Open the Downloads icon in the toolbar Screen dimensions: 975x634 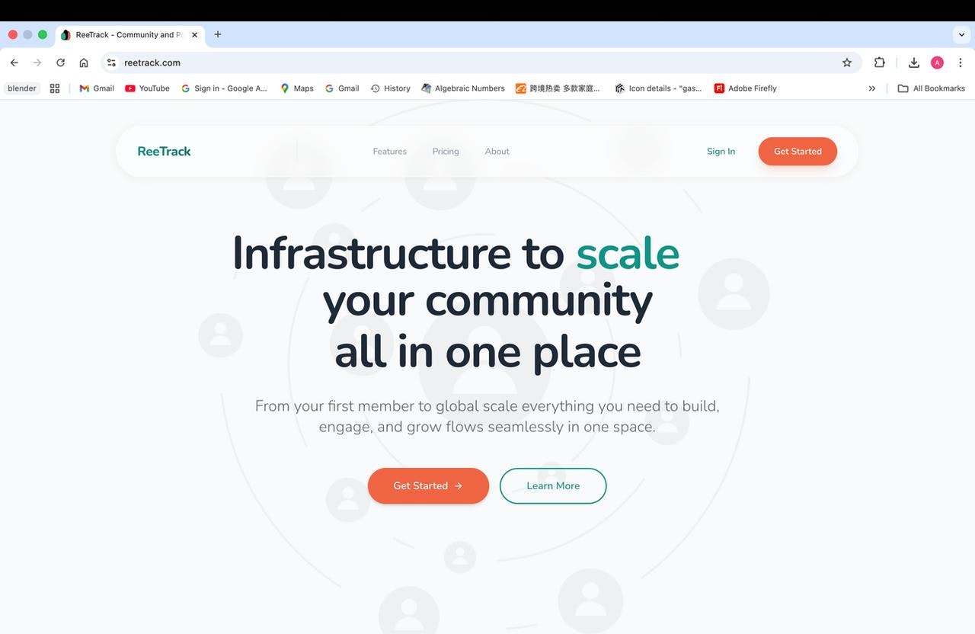point(913,62)
